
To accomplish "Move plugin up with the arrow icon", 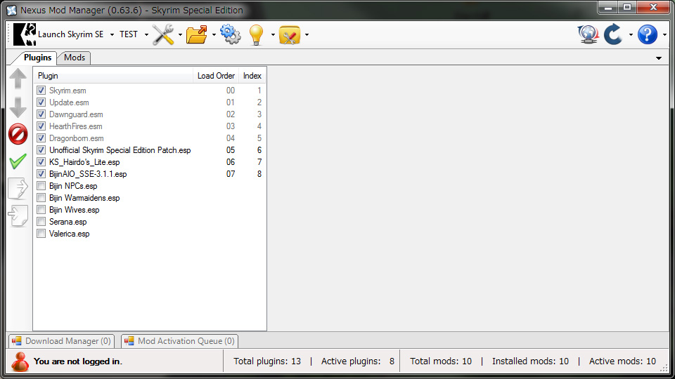I will pos(18,79).
